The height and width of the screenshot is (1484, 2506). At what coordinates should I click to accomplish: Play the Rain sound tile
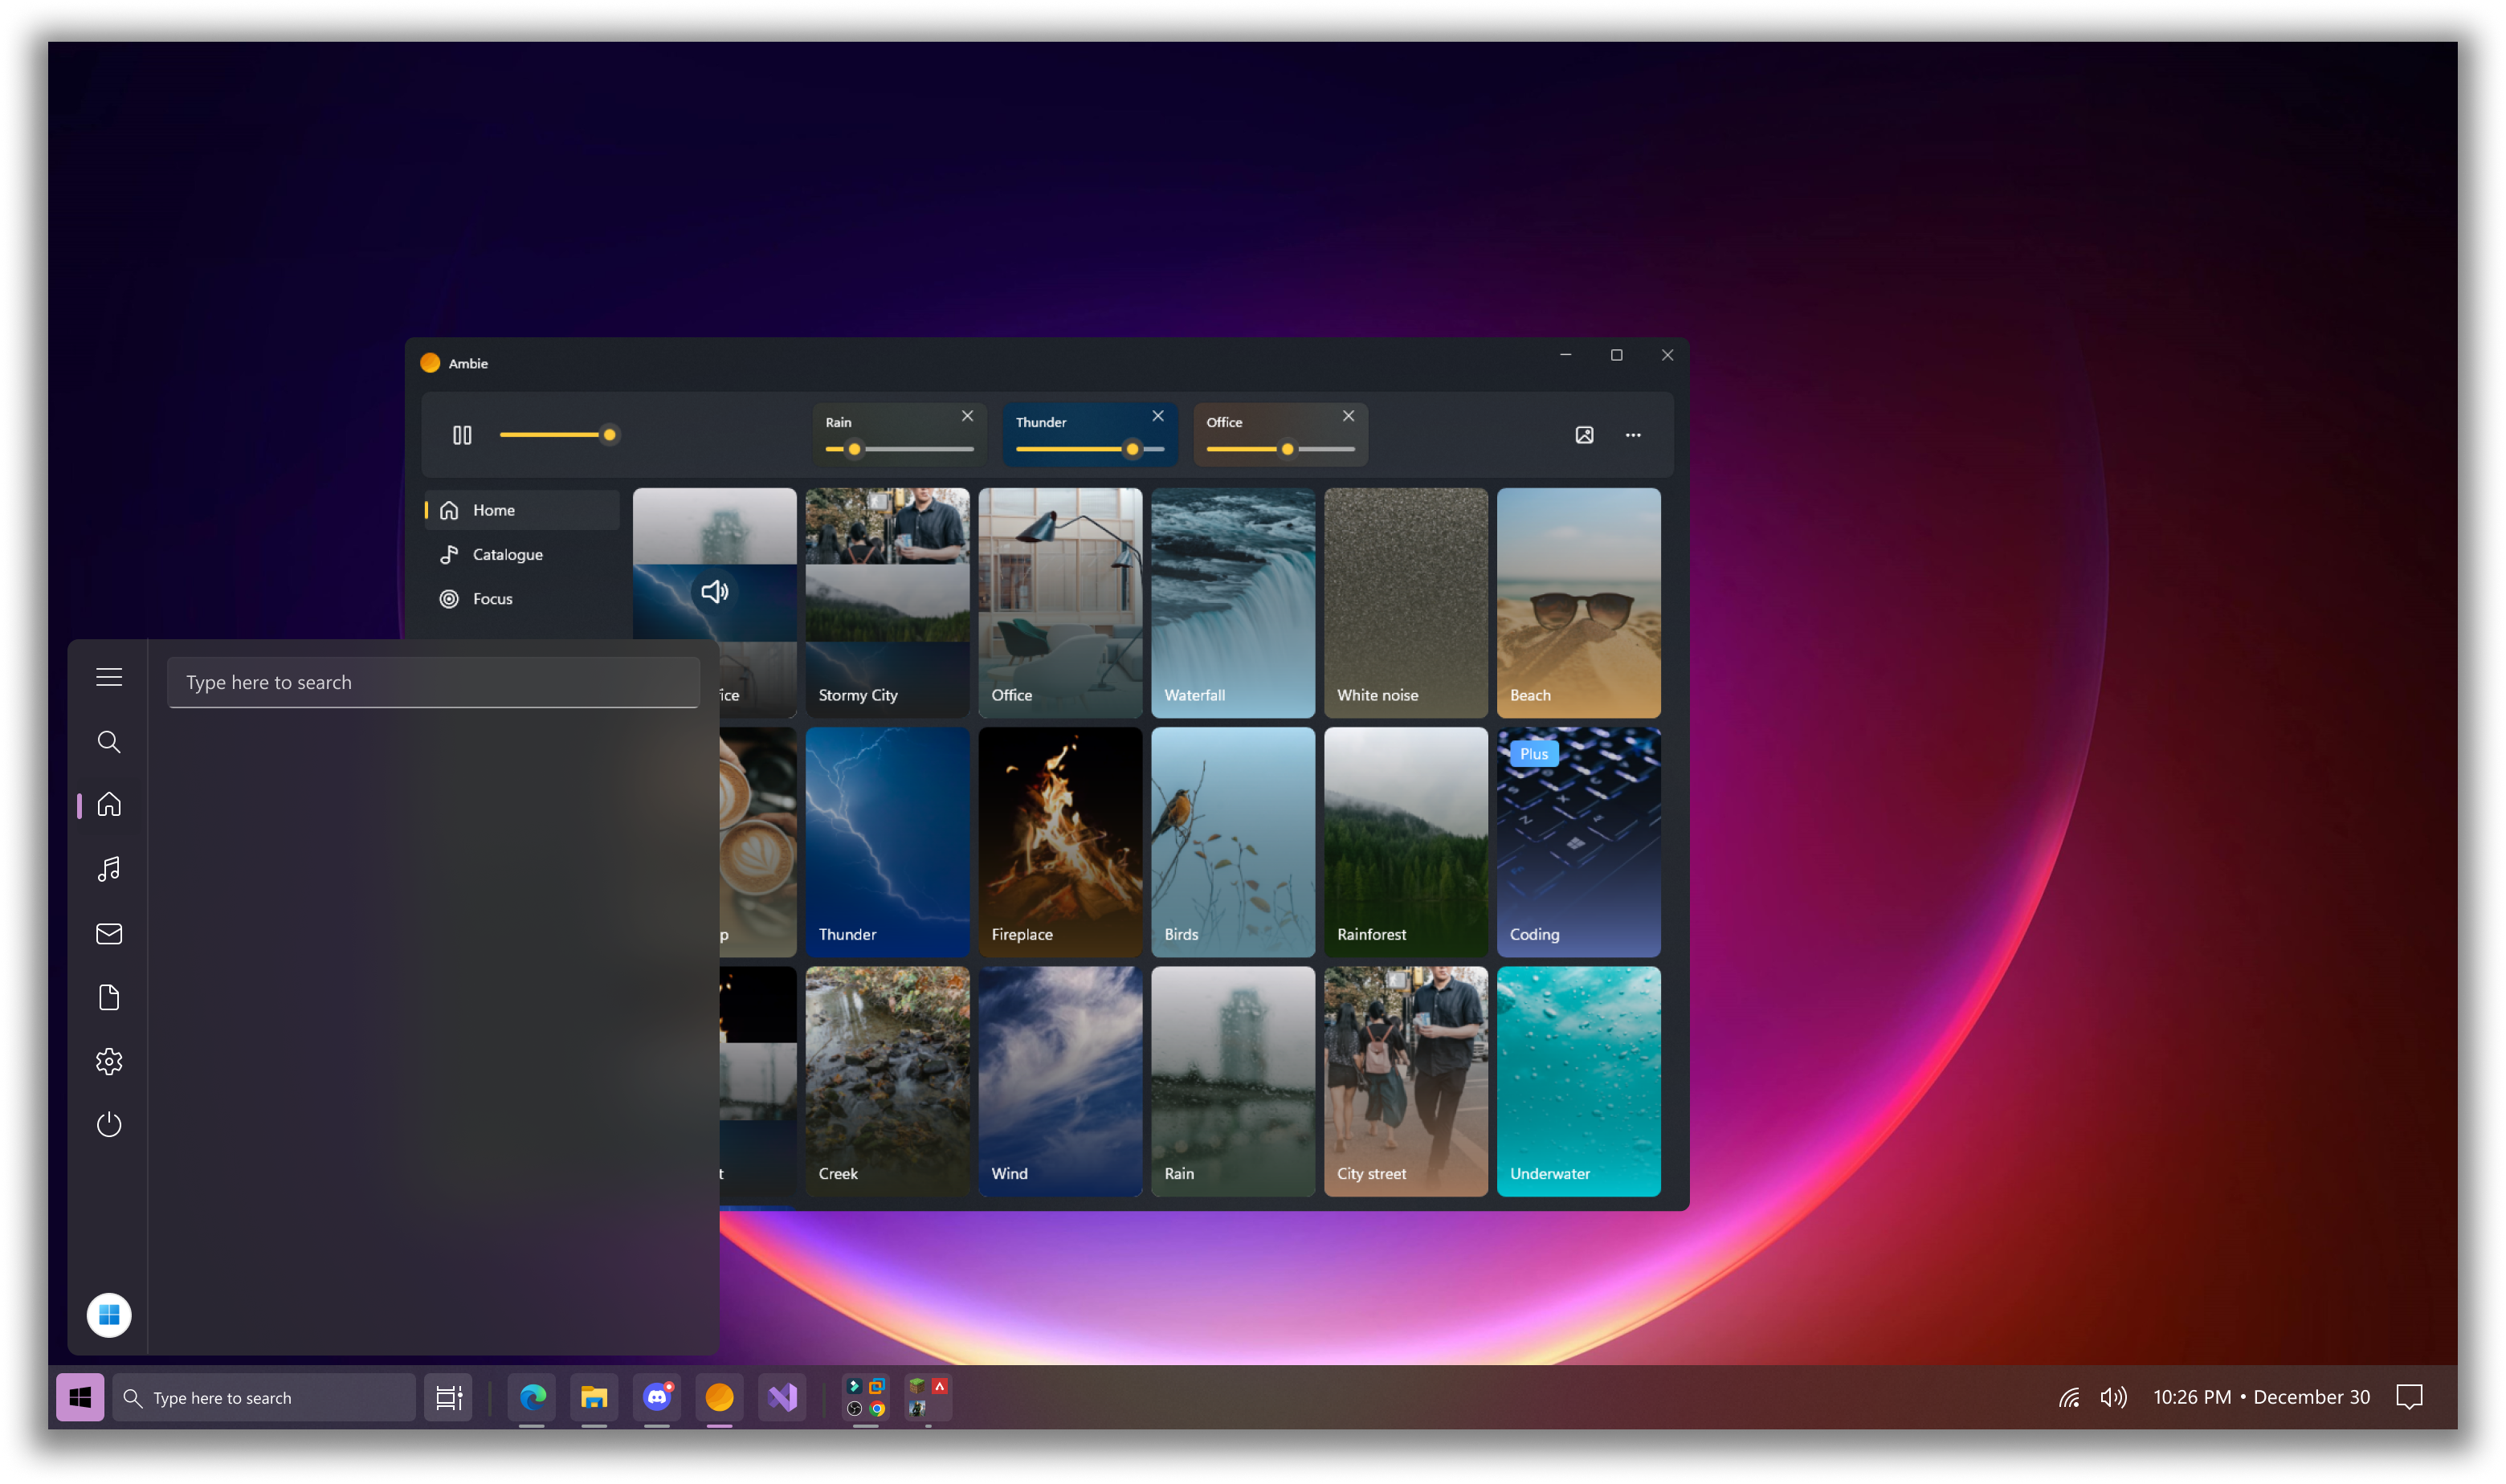coord(1233,1081)
